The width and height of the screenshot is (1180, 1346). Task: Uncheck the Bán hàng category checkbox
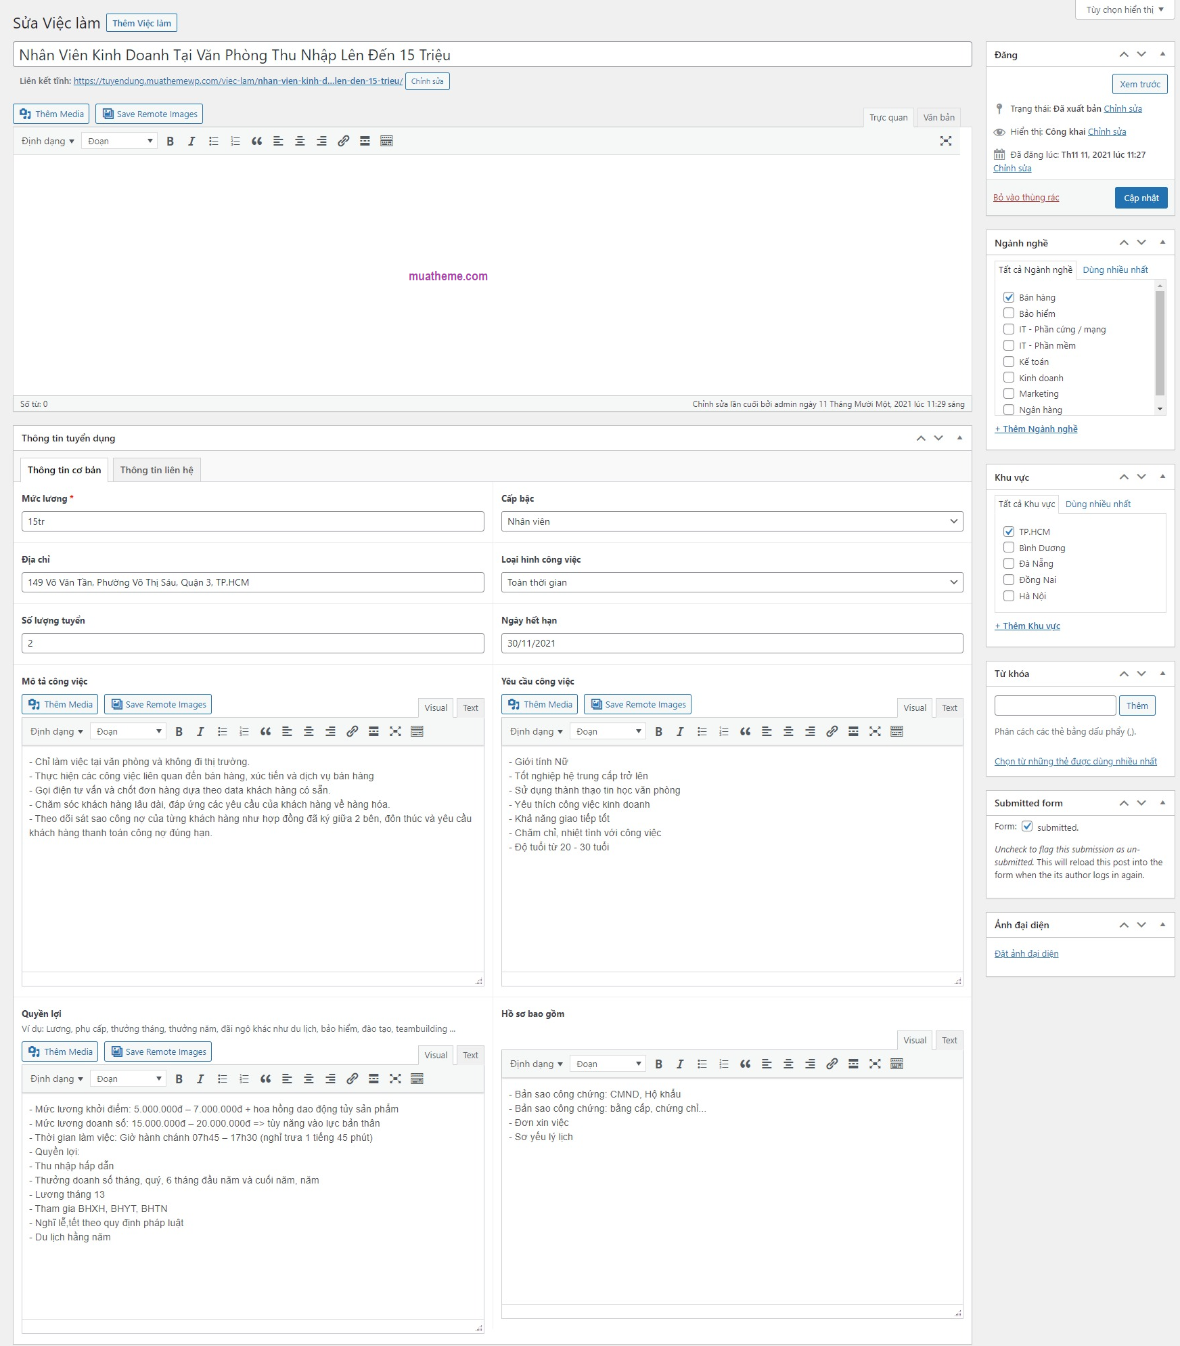(x=1009, y=297)
